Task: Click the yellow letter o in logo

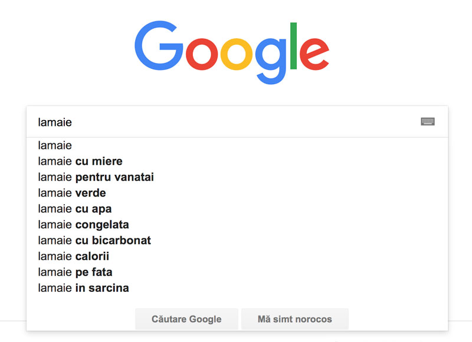Action: [237, 54]
